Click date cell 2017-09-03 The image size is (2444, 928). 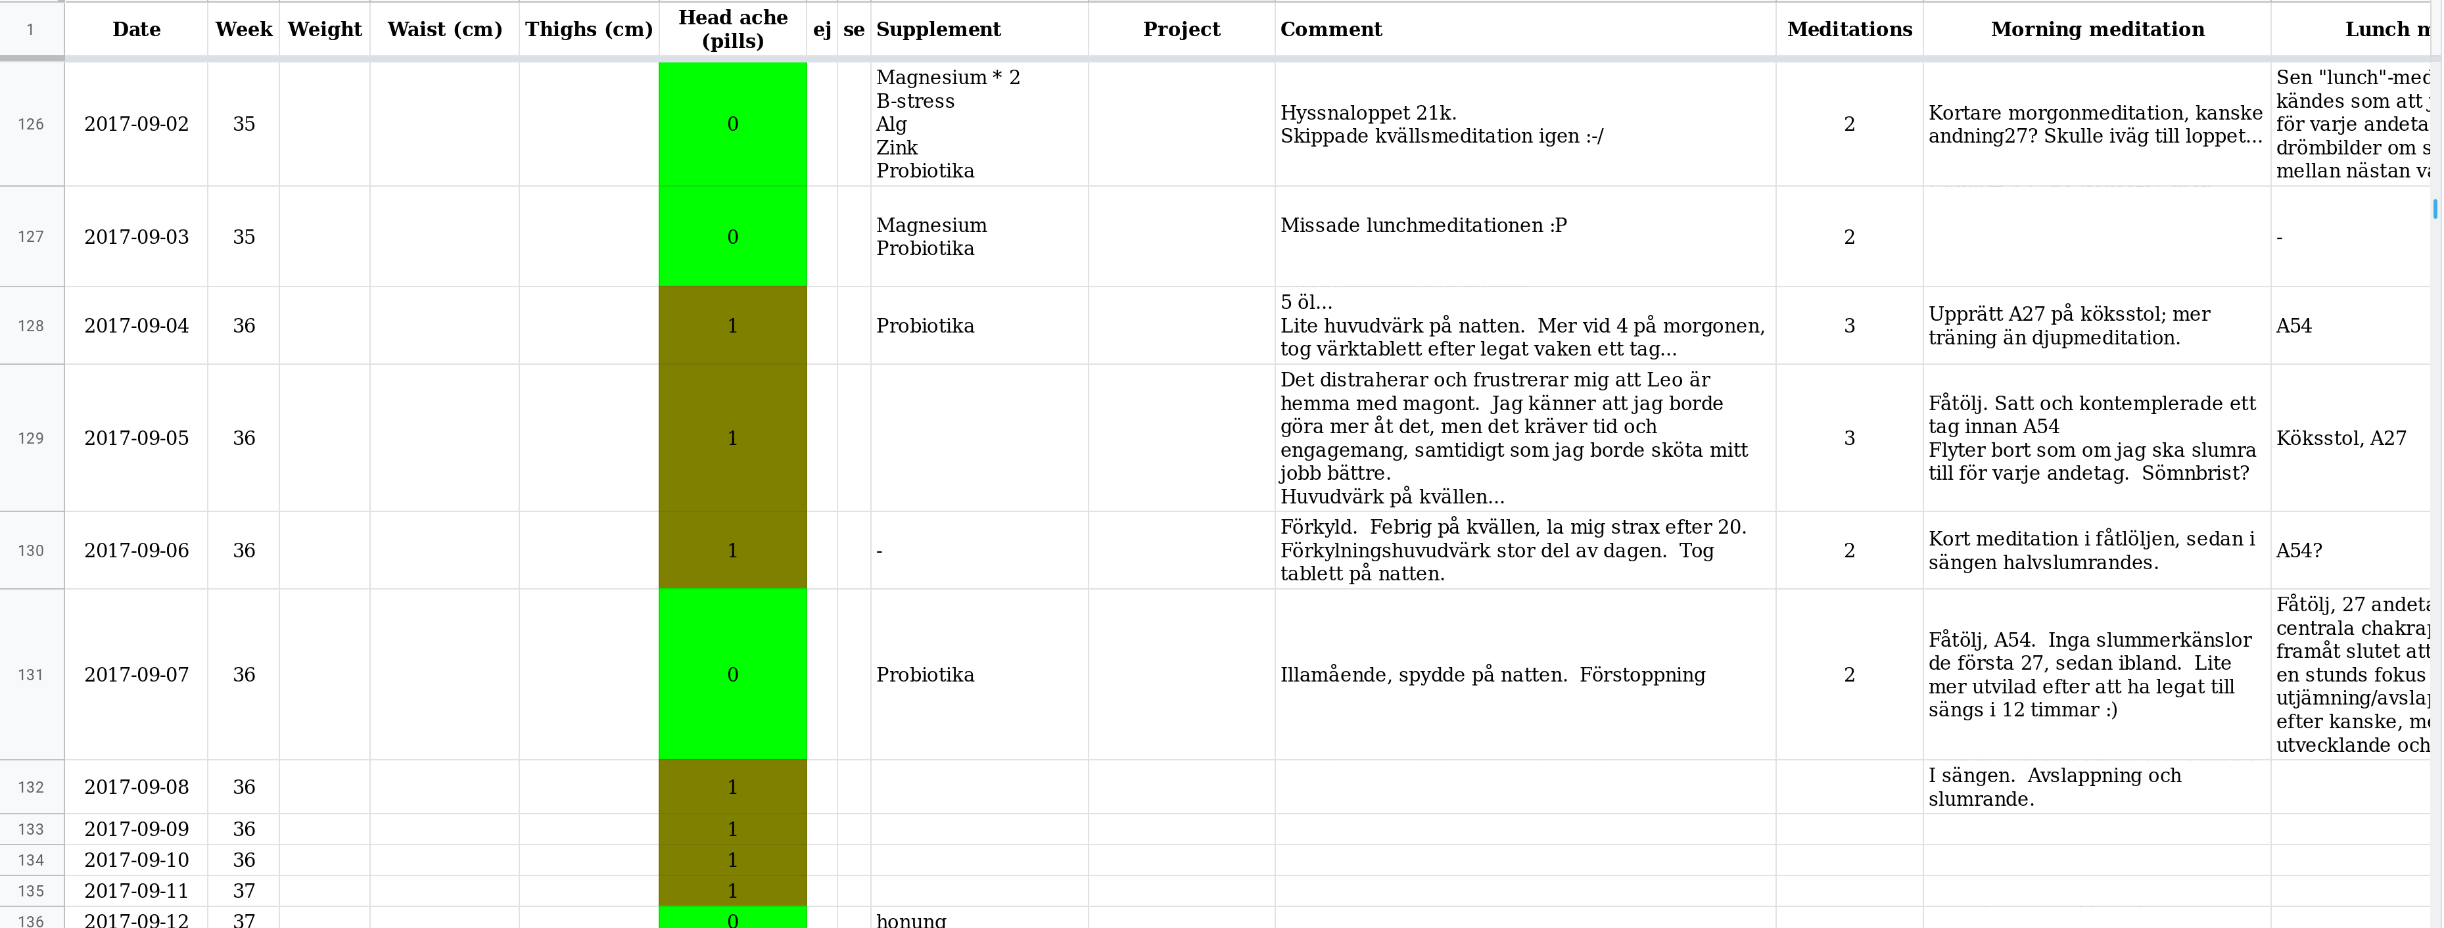click(137, 236)
